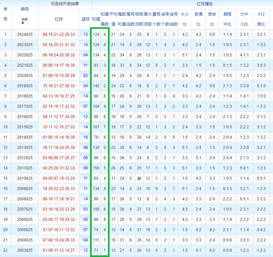This screenshot has width=273, height=257.
Task: Click the 奇偶比 column header
Action: pos(198,19)
